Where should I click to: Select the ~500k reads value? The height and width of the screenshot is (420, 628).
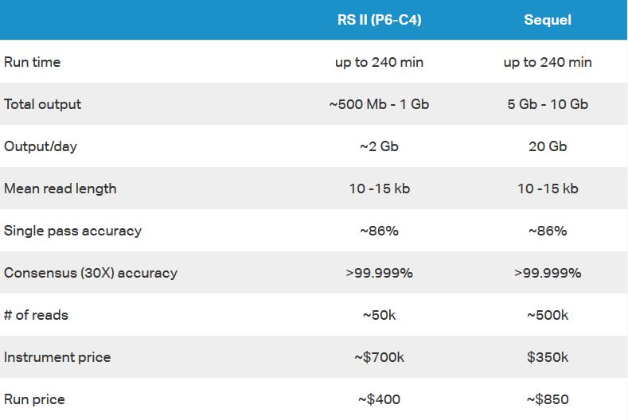click(x=548, y=315)
